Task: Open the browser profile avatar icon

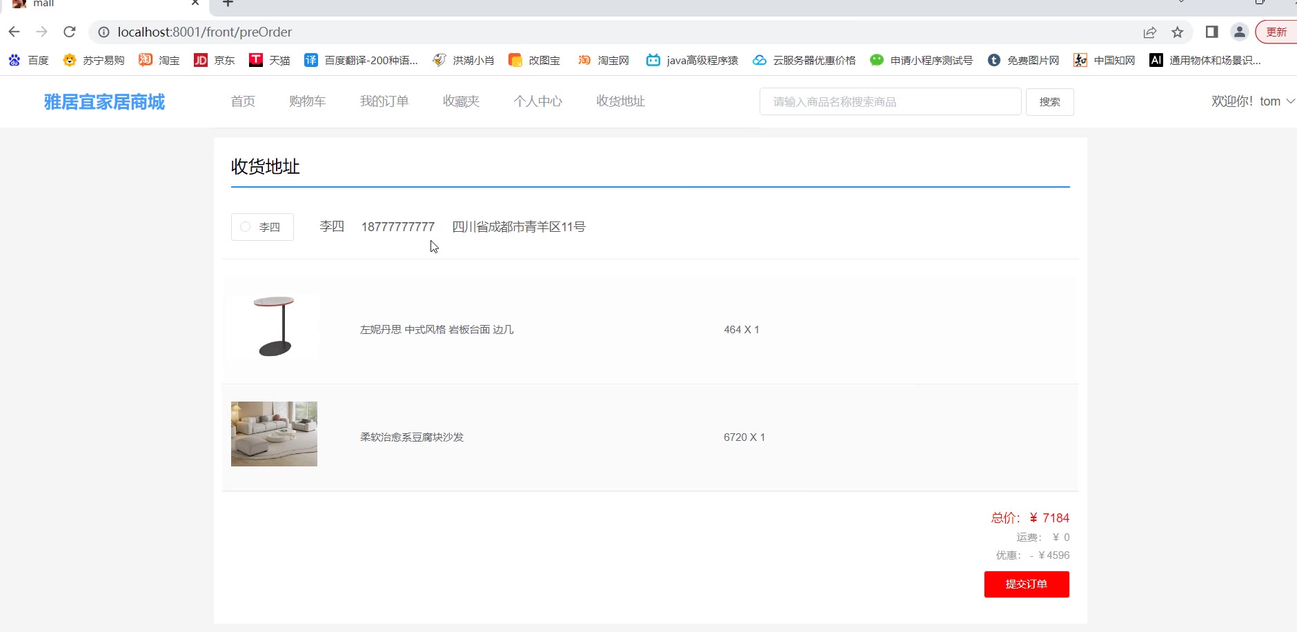Action: tap(1239, 32)
